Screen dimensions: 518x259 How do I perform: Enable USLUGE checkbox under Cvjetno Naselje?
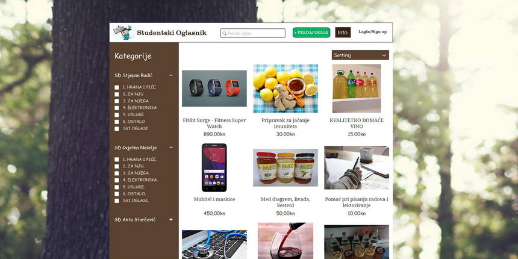tap(117, 187)
